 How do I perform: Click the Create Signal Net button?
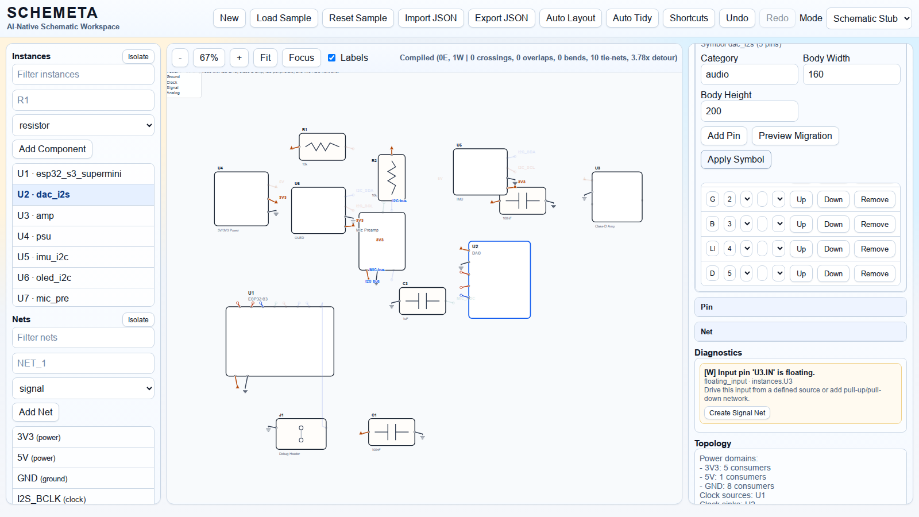coord(737,412)
